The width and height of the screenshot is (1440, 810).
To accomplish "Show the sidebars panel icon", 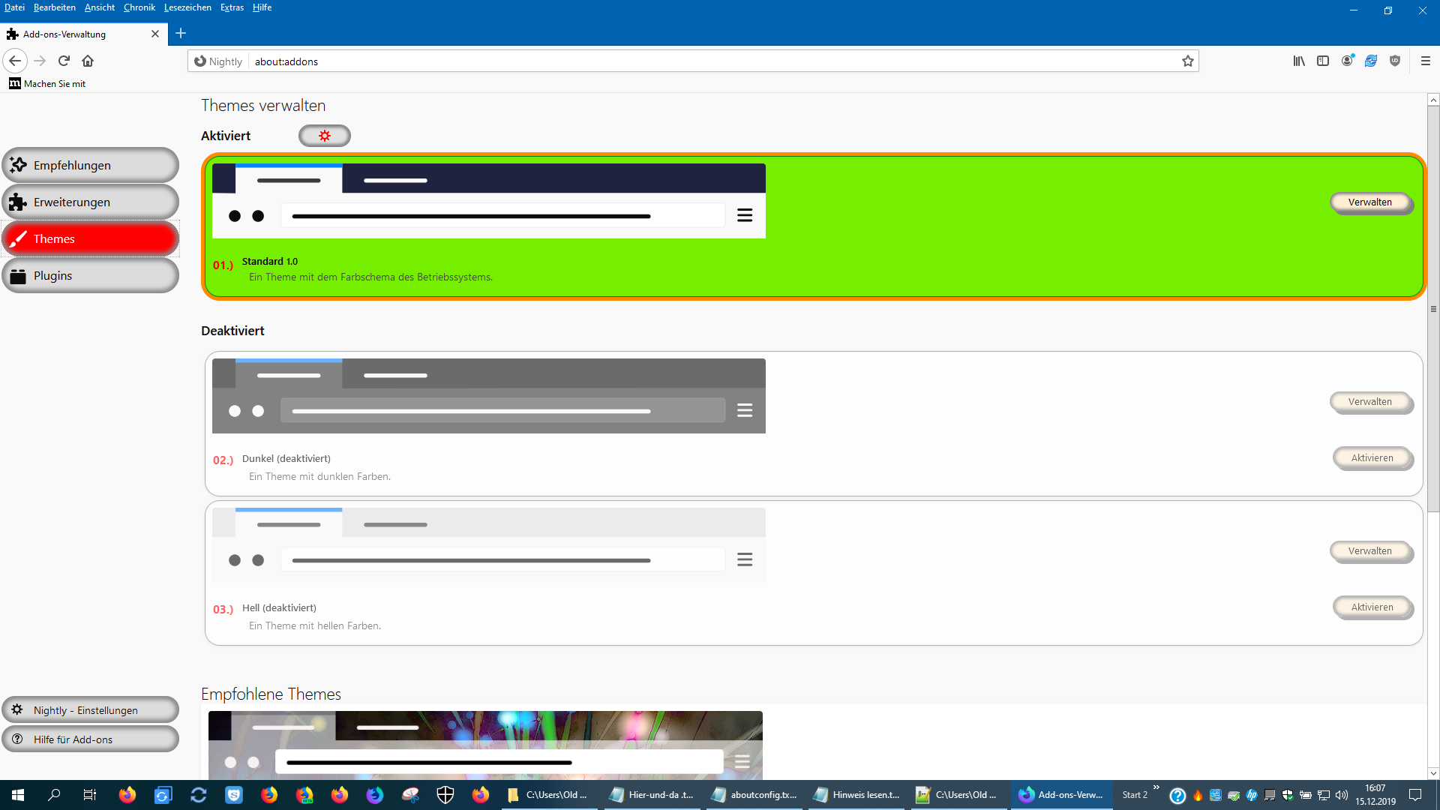I will point(1323,61).
